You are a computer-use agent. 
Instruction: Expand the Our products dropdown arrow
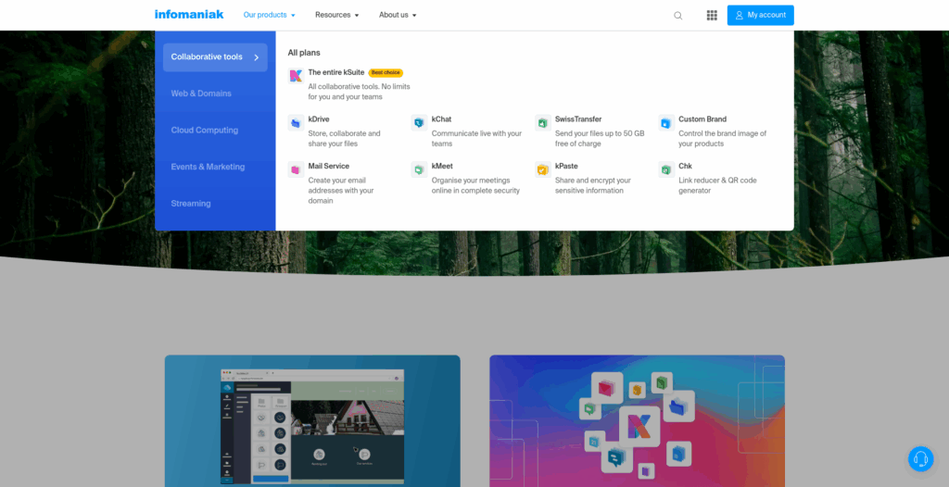[x=293, y=16]
